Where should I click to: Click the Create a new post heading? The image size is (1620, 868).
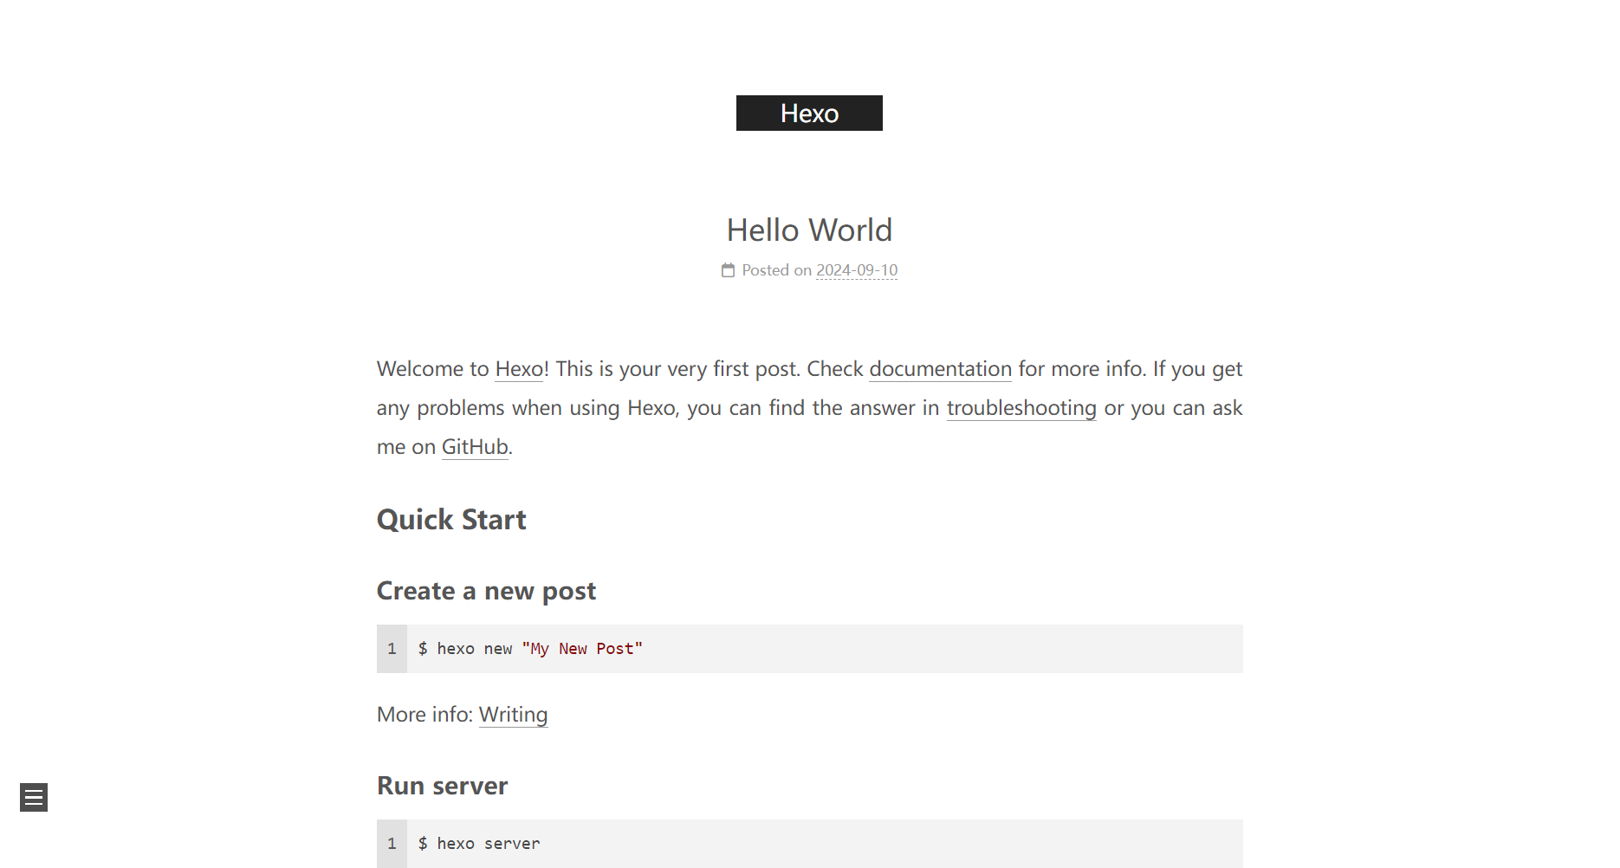tap(486, 591)
